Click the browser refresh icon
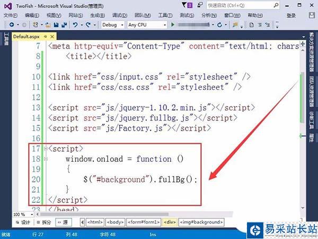The image size is (318, 239). click(219, 25)
